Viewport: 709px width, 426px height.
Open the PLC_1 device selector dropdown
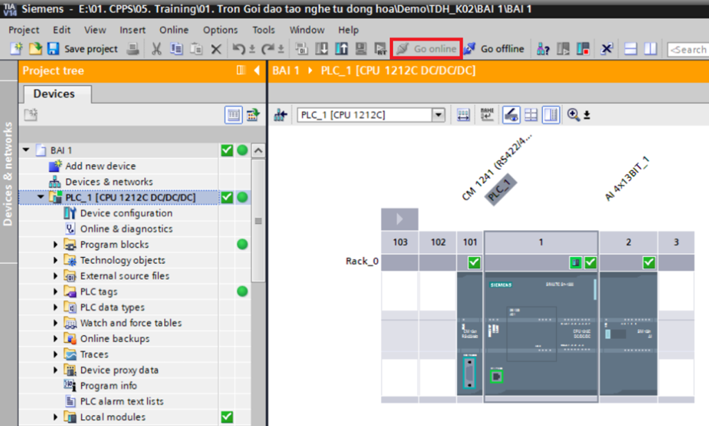(438, 115)
